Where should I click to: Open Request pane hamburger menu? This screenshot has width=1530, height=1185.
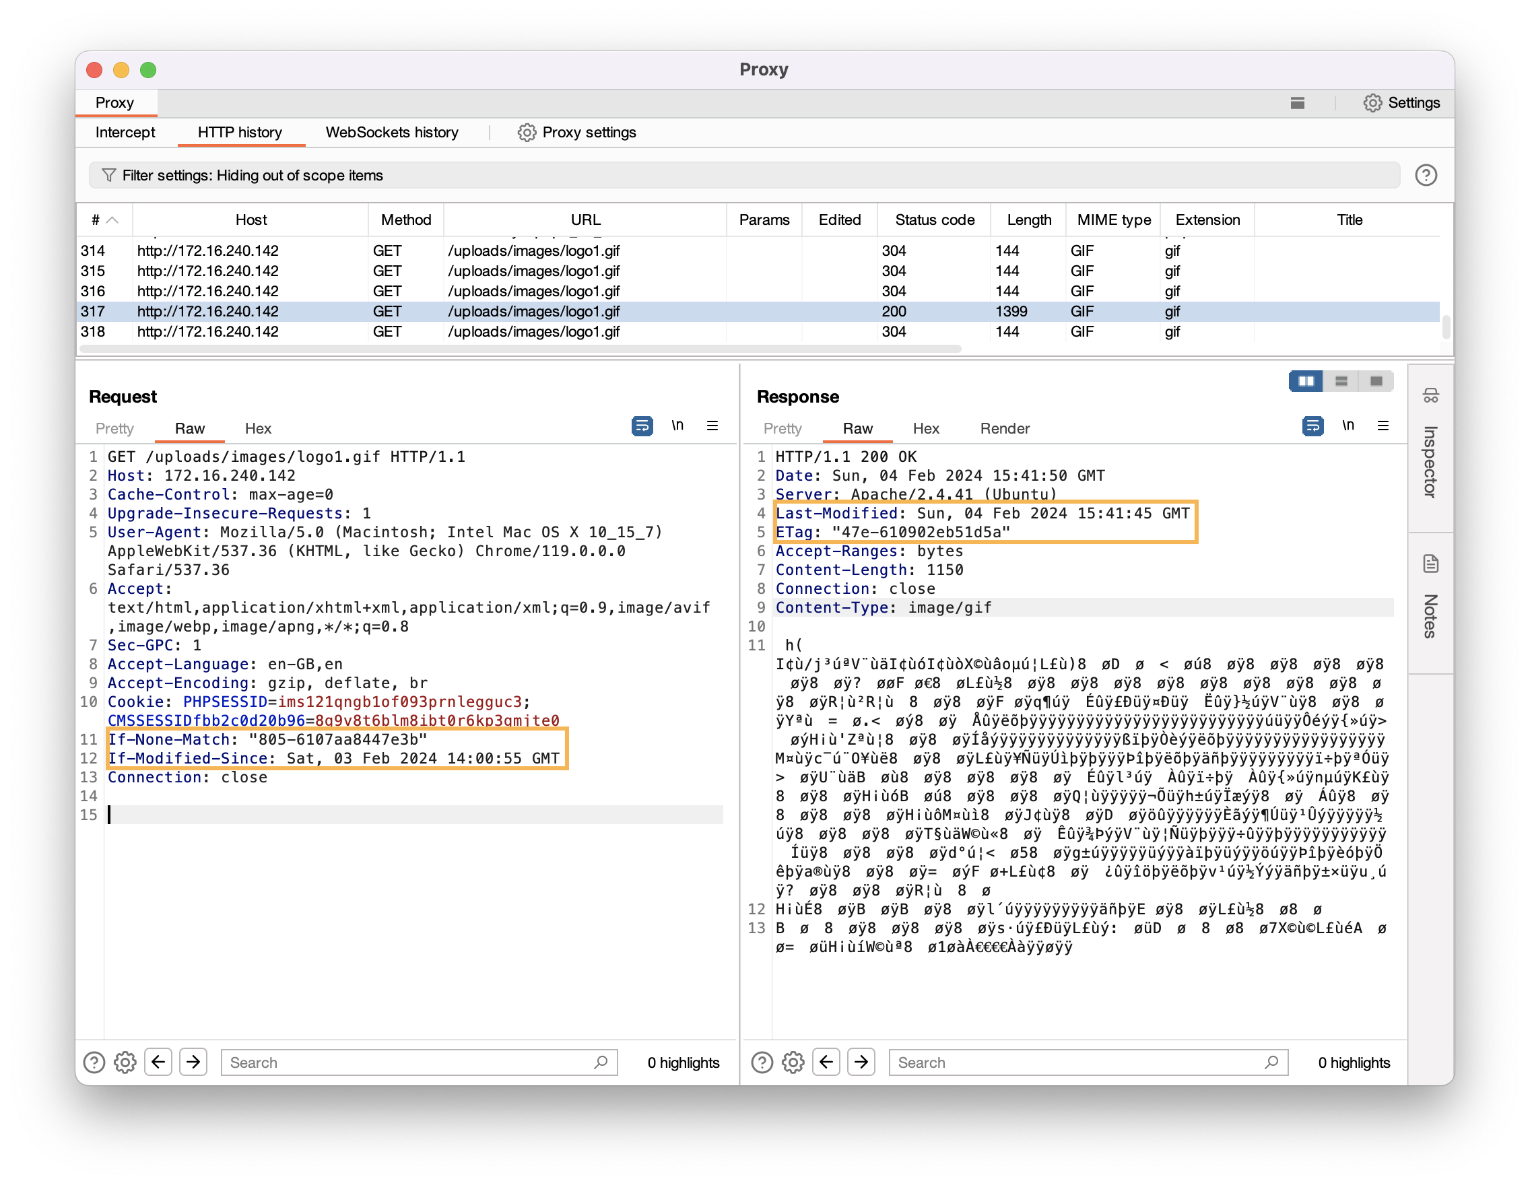[x=712, y=426]
